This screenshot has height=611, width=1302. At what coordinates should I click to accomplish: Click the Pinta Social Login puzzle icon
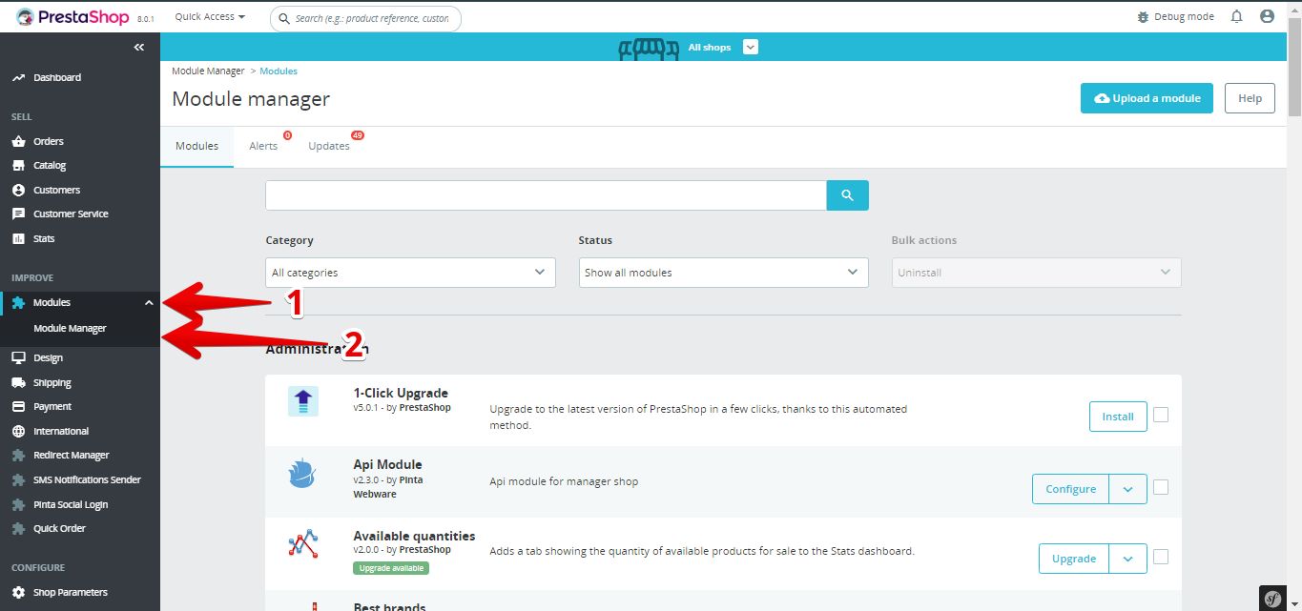(18, 505)
